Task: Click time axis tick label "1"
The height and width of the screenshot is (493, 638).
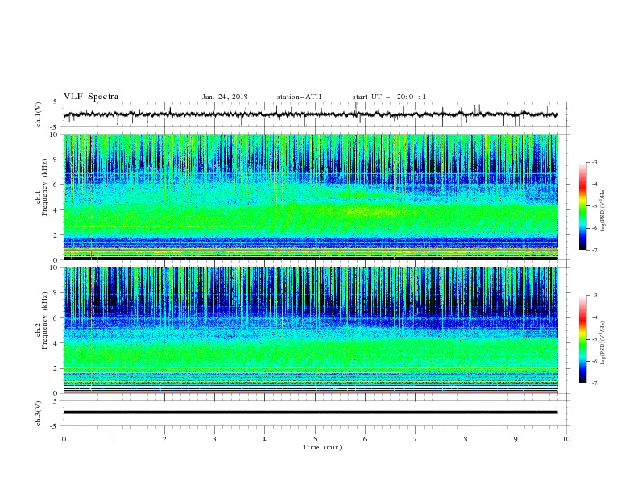Action: (x=114, y=439)
